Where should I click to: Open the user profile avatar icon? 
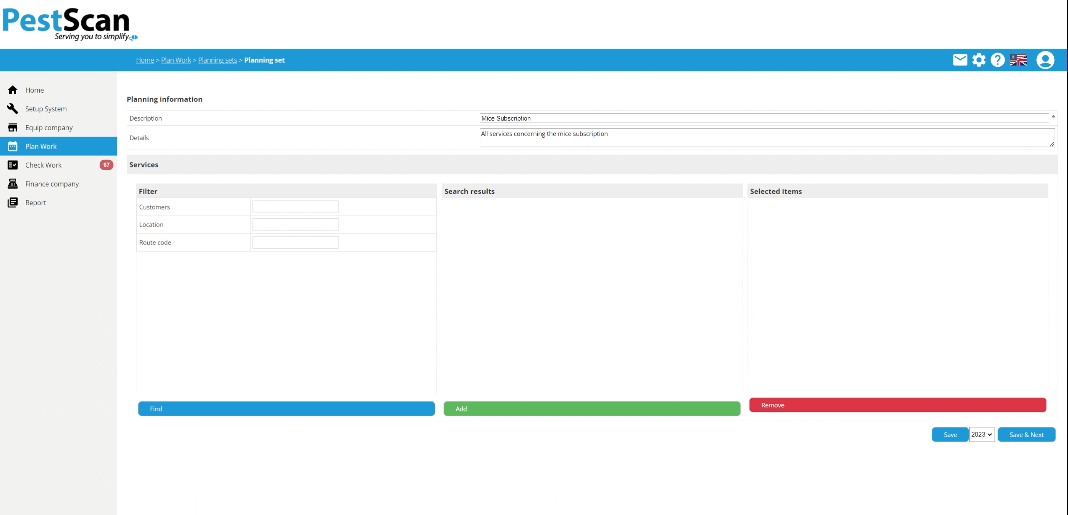tap(1045, 60)
